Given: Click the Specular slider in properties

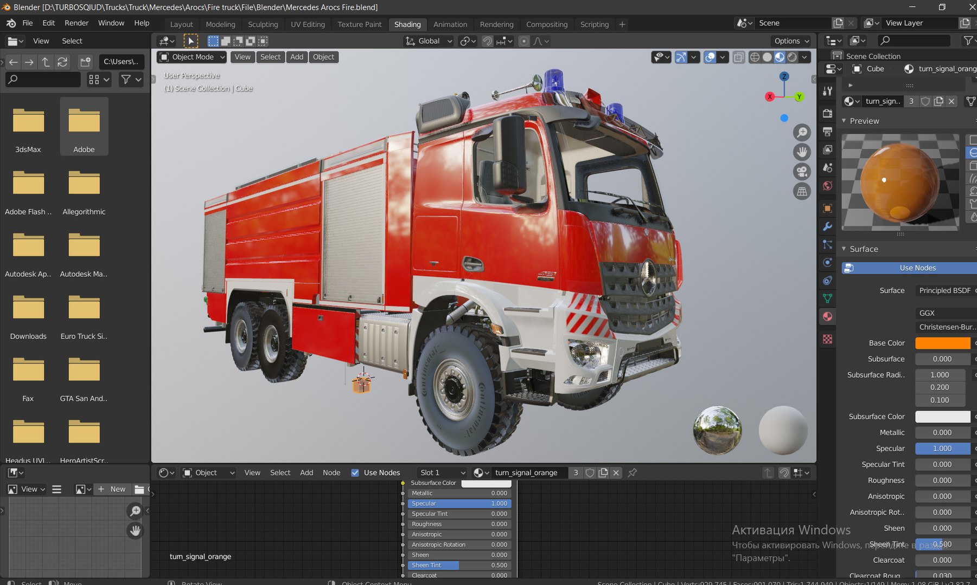Looking at the screenshot, I should tap(943, 448).
